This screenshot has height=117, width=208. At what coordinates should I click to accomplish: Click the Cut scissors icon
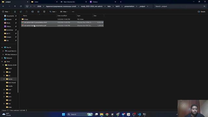15,12
